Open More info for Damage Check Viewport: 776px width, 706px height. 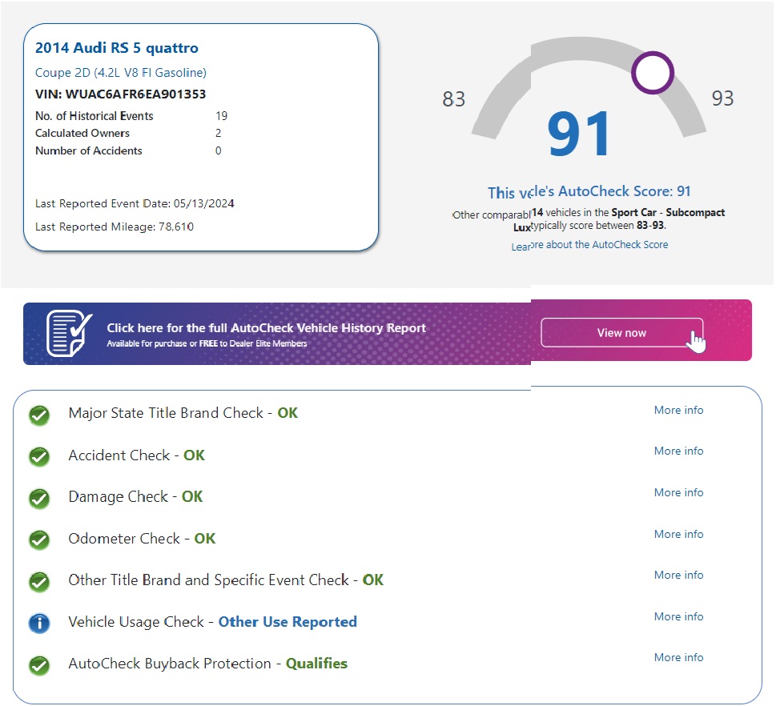678,493
